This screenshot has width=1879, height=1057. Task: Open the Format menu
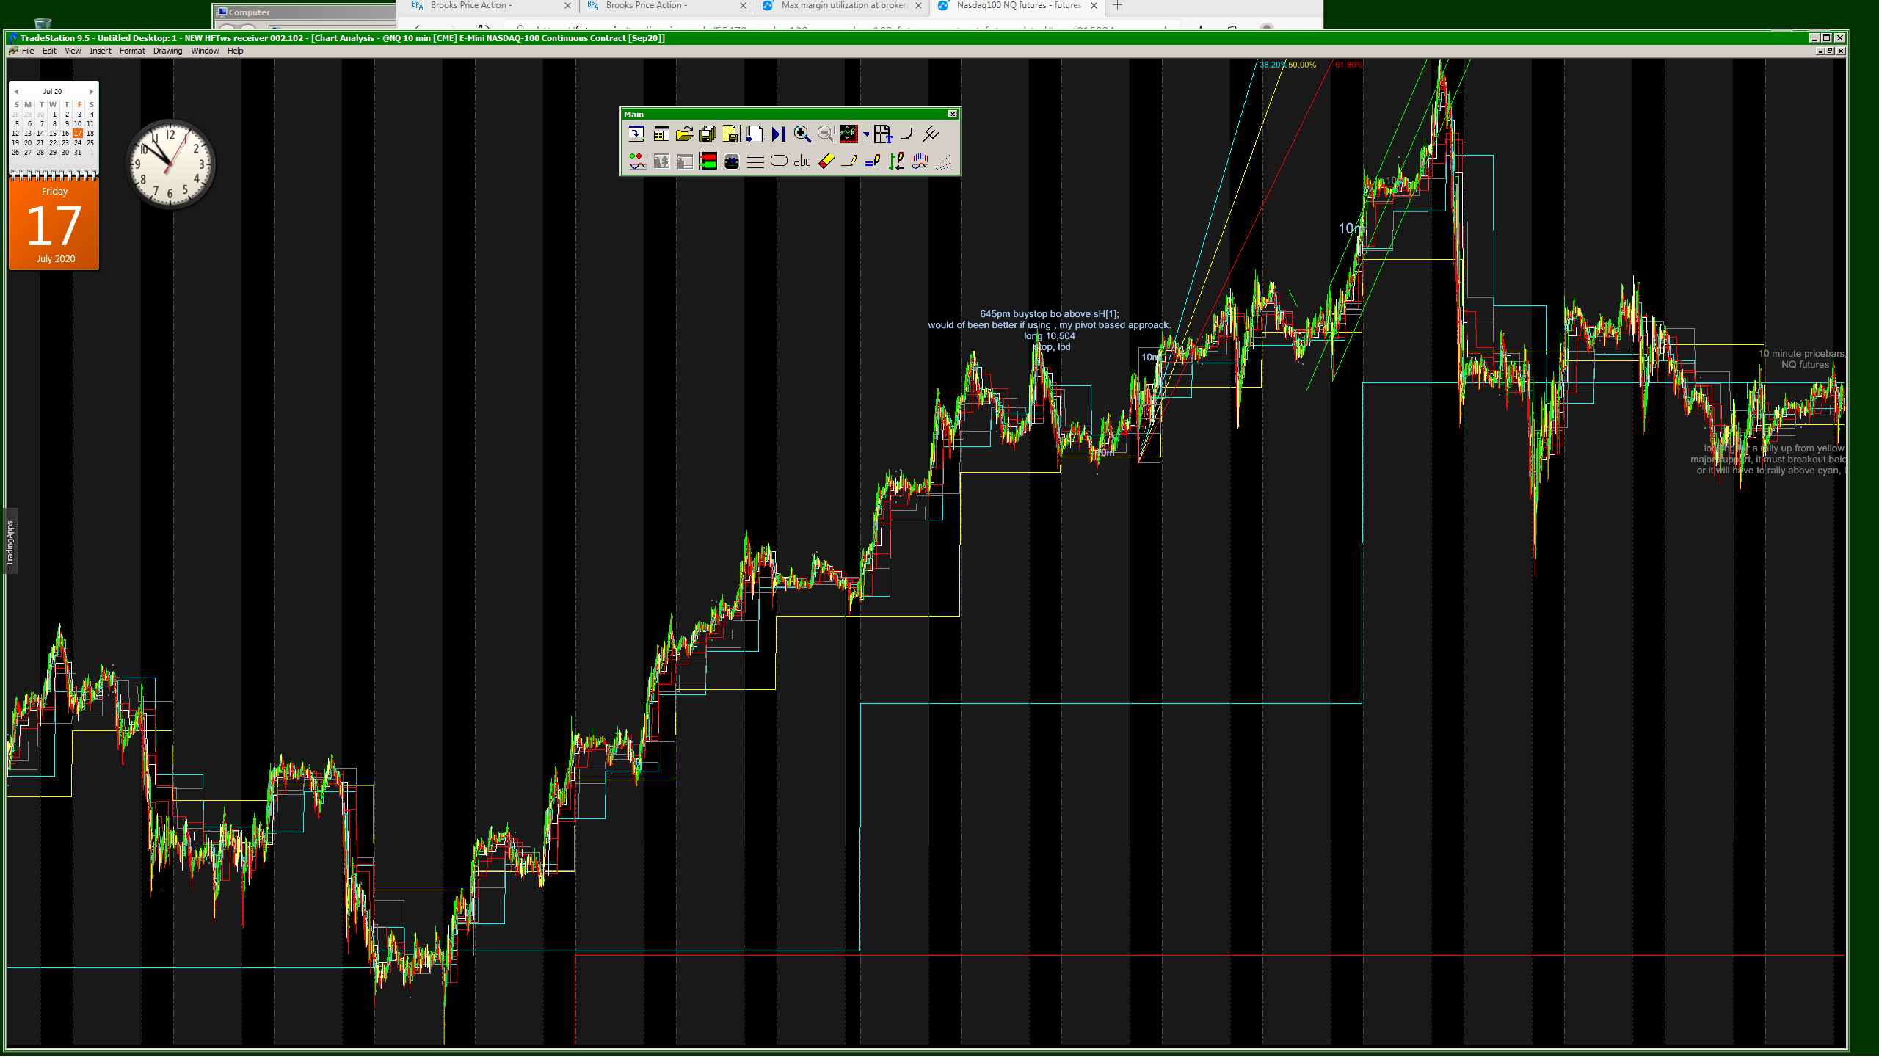(132, 51)
